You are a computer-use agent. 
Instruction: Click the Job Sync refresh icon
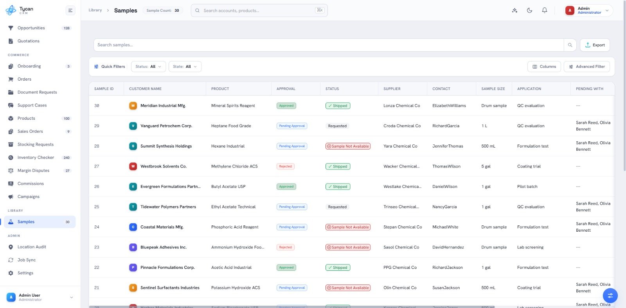click(11, 260)
